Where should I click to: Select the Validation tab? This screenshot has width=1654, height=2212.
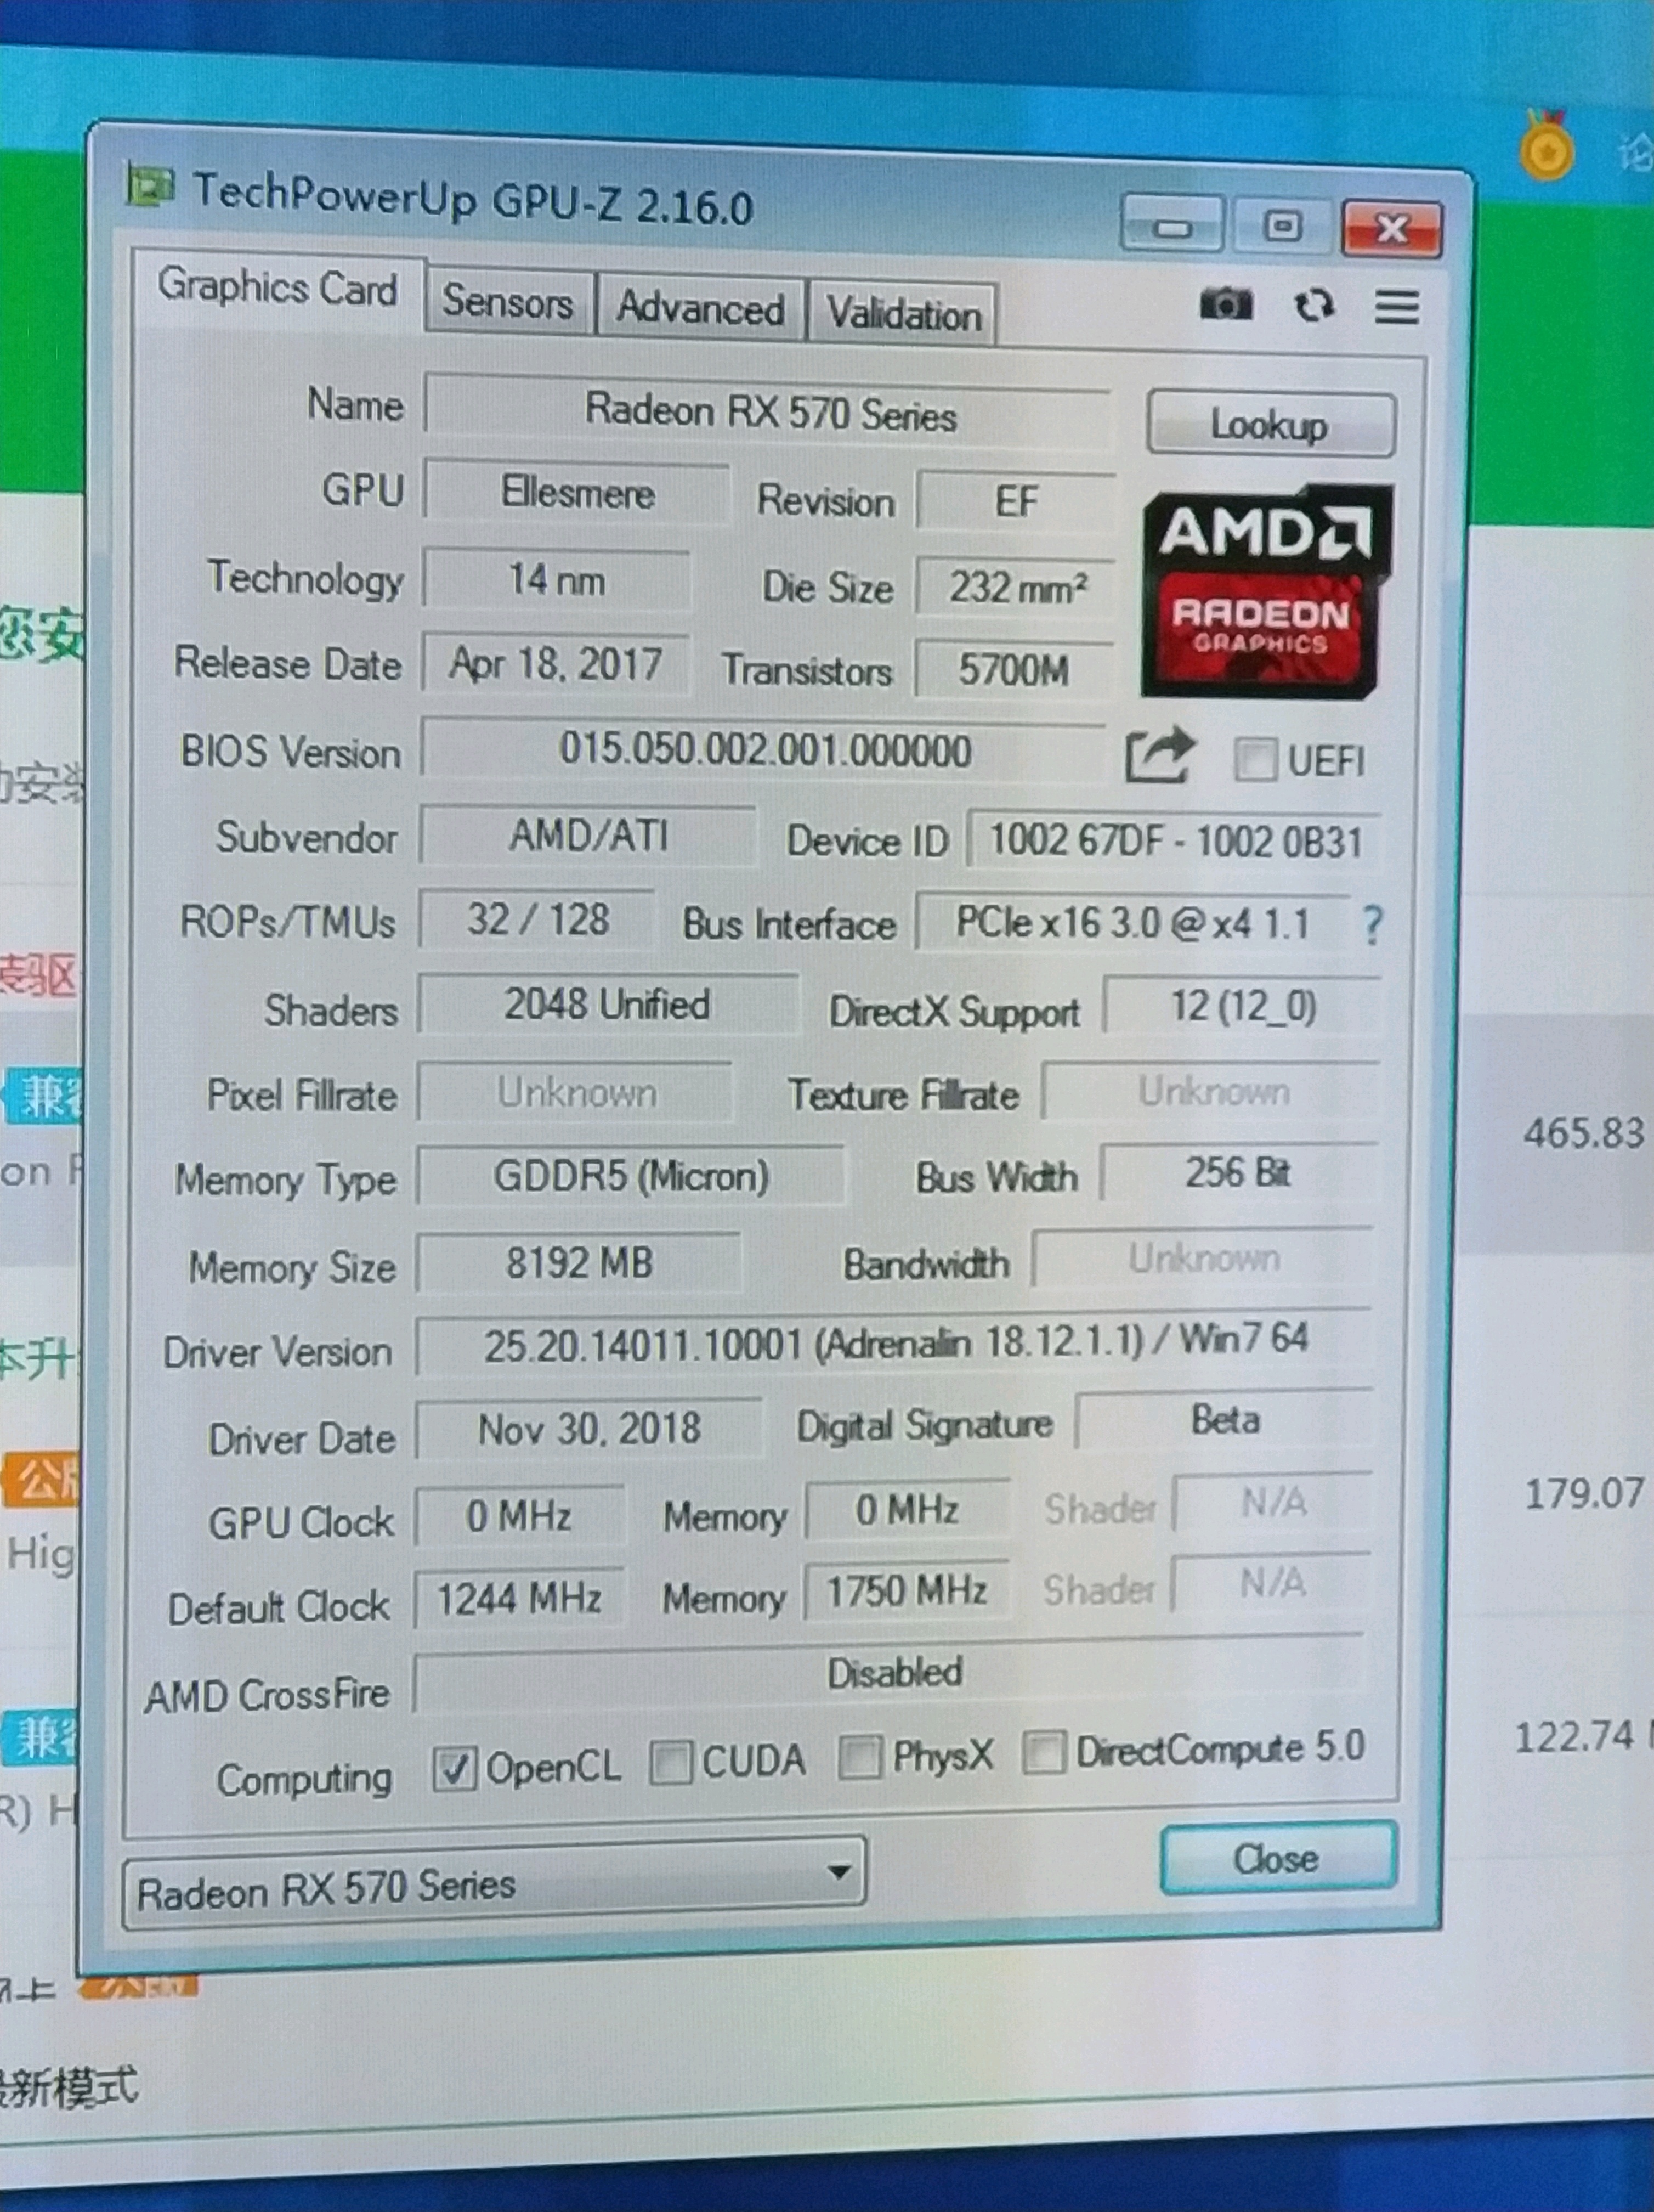pos(903,315)
